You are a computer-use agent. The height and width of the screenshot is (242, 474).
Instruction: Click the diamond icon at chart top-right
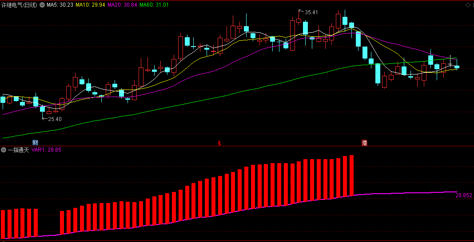[x=467, y=5]
